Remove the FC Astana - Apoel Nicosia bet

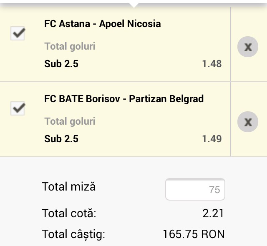[x=248, y=47]
